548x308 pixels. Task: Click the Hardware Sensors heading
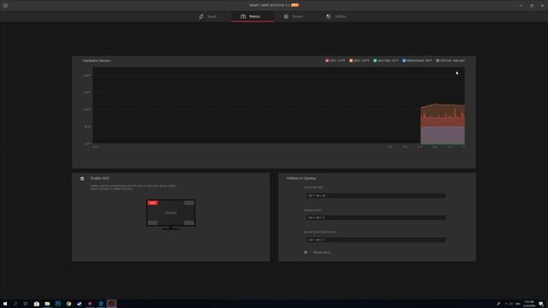click(x=97, y=61)
